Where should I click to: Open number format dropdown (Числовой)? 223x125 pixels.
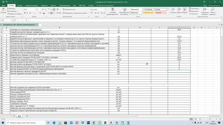coord(105,9)
